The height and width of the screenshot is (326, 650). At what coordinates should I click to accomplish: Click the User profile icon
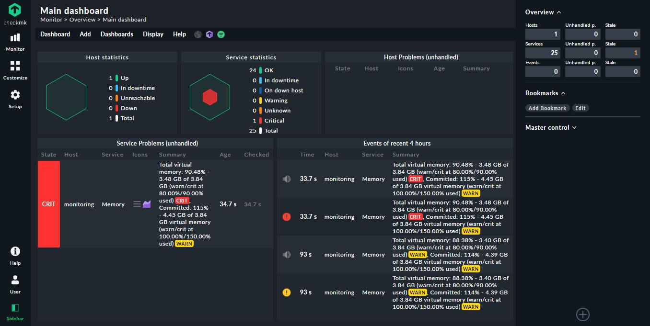[x=15, y=284]
